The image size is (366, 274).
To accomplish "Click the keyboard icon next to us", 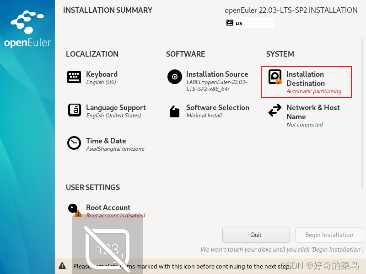I will [x=230, y=22].
